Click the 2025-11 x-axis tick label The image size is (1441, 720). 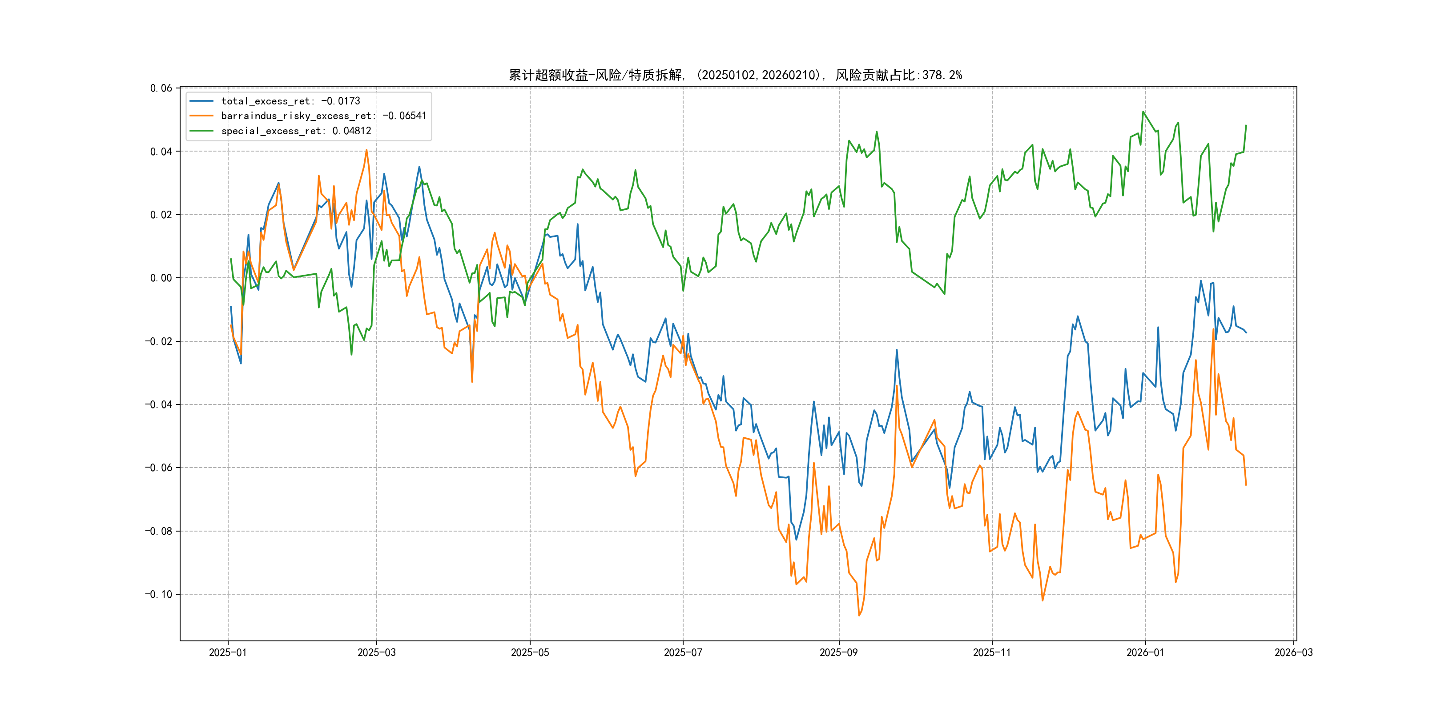992,652
